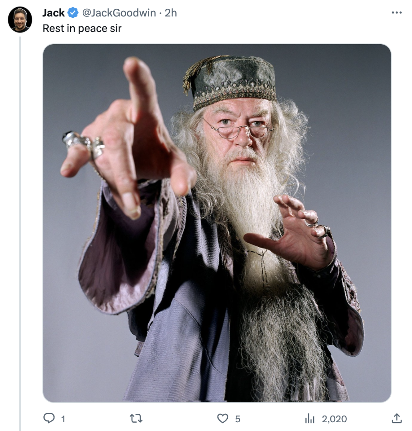Image resolution: width=412 pixels, height=431 pixels.
Task: Click the reply count number 1
Action: click(63, 419)
